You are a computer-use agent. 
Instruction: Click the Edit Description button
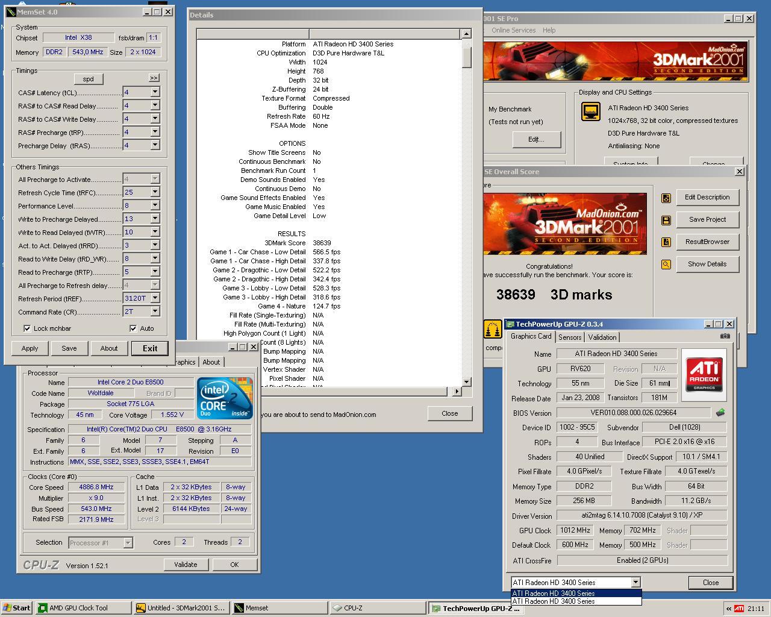(707, 197)
